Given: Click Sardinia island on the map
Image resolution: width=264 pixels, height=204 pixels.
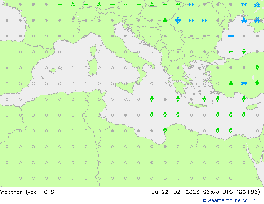Looking at the screenshot, I should click(92, 67).
